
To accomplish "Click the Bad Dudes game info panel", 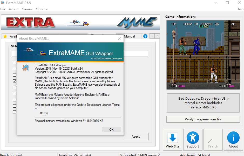I will click(x=203, y=103).
